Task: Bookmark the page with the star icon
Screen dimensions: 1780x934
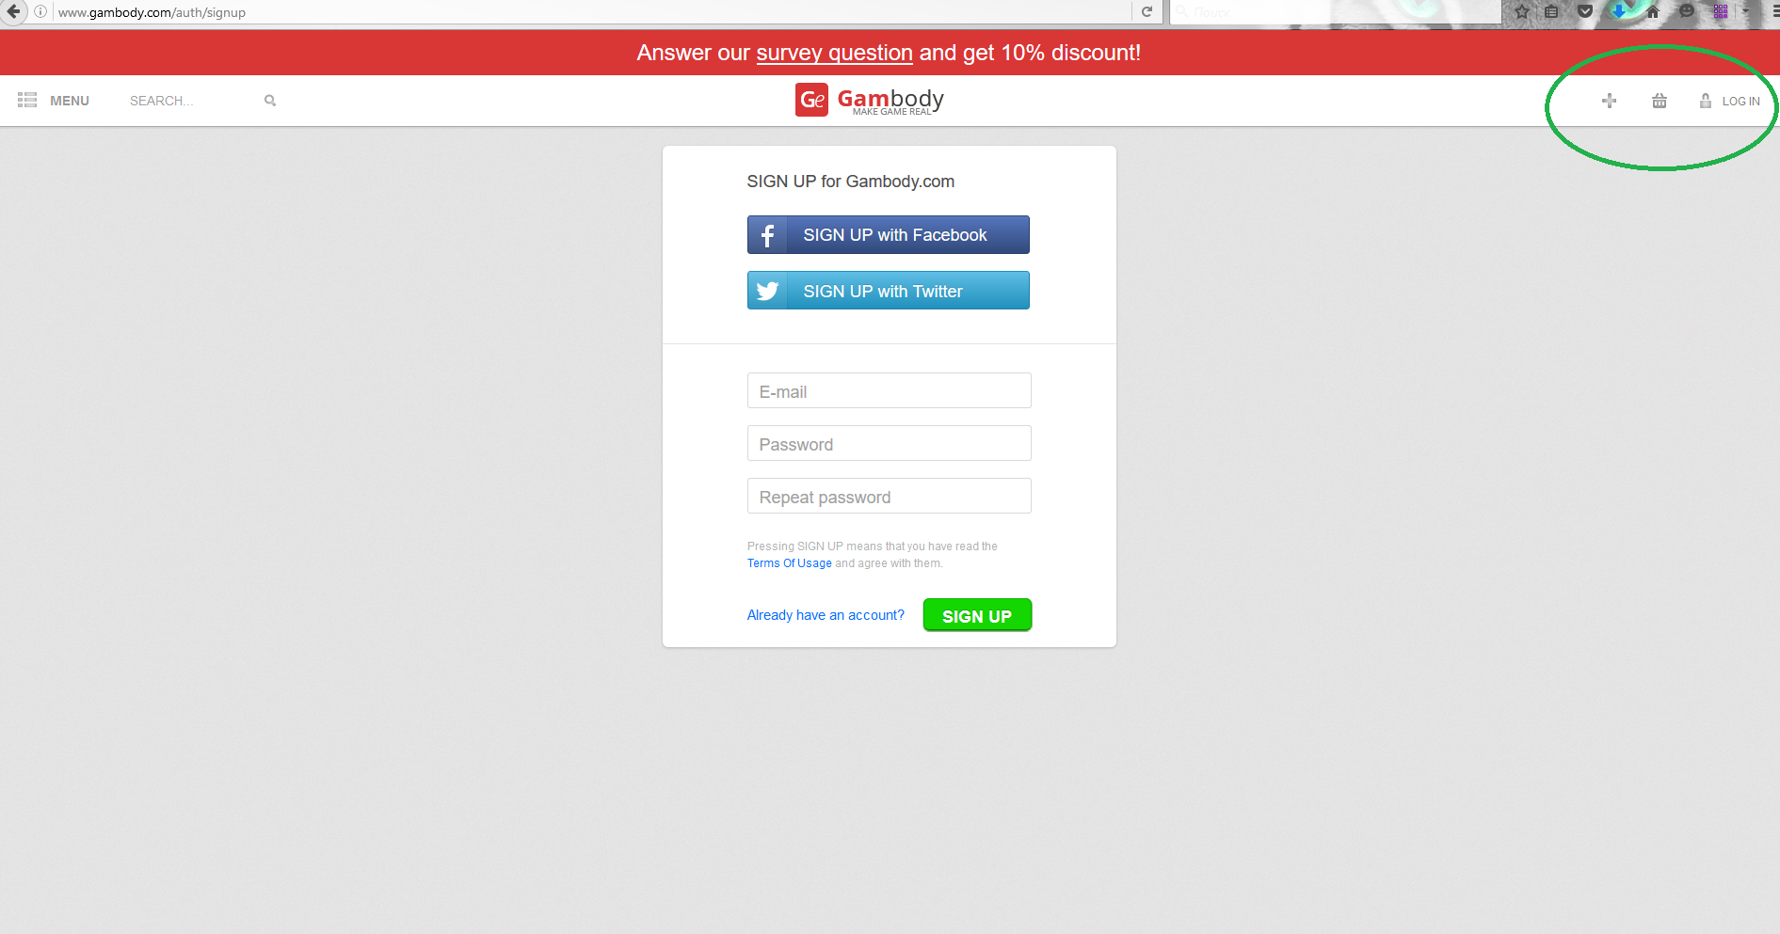Action: click(x=1522, y=12)
